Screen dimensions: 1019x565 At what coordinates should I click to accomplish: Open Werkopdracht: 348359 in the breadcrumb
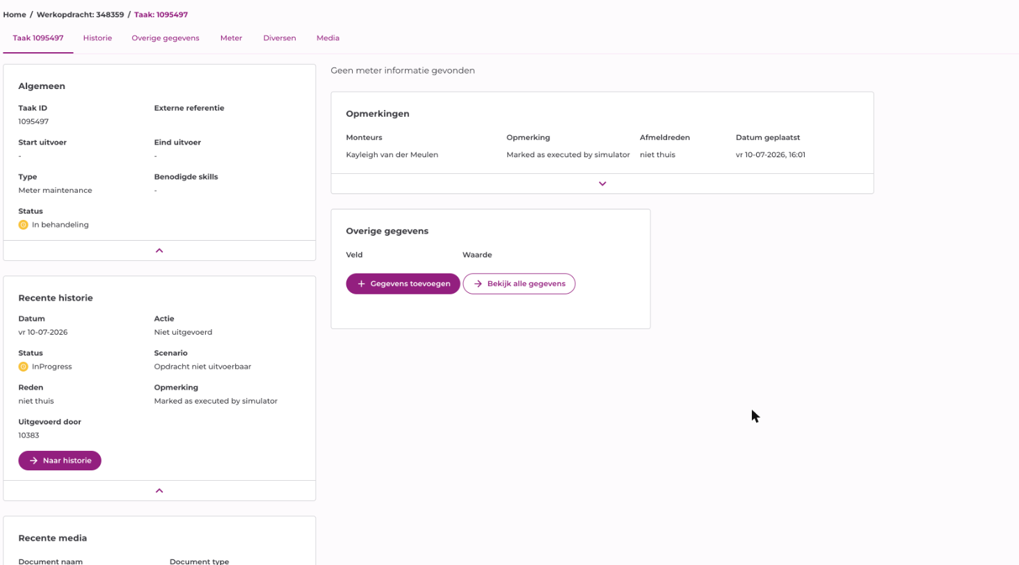(x=80, y=15)
